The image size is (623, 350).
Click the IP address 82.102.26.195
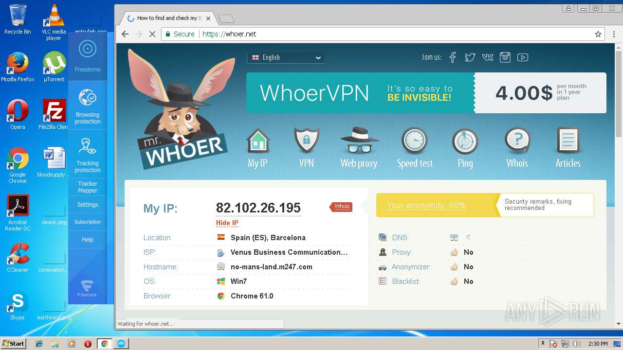[258, 208]
